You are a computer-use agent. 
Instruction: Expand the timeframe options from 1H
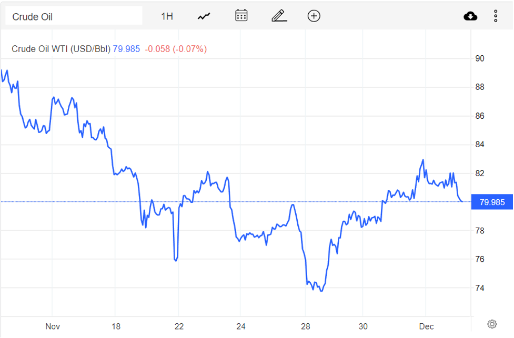point(167,16)
